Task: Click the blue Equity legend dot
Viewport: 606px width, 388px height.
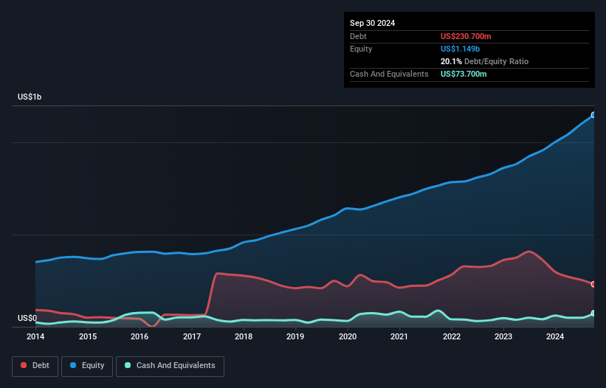Action: click(x=73, y=365)
